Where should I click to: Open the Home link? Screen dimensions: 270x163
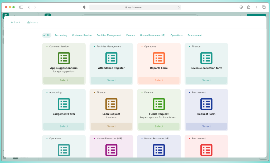[x=33, y=23]
